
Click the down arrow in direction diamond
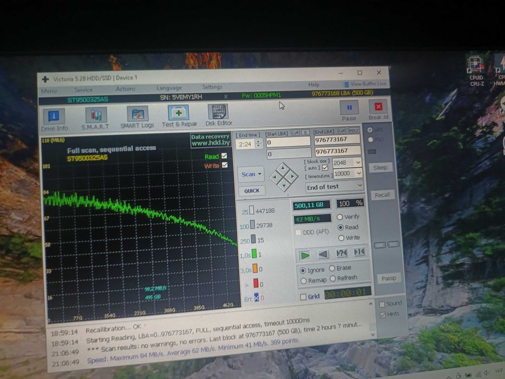284,185
